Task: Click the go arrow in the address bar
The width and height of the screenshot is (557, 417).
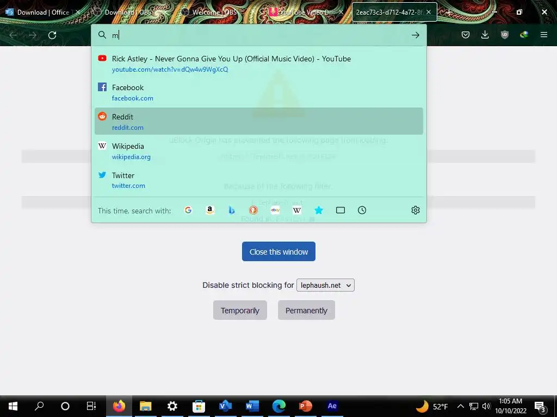Action: (x=415, y=35)
